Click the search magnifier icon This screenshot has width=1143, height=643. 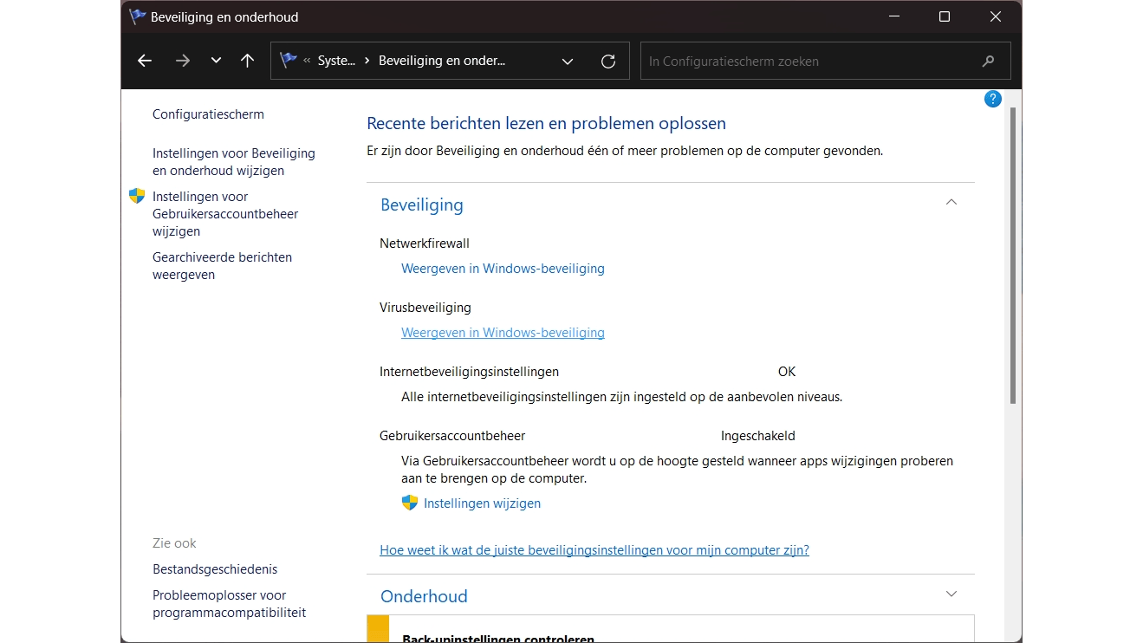(x=988, y=62)
